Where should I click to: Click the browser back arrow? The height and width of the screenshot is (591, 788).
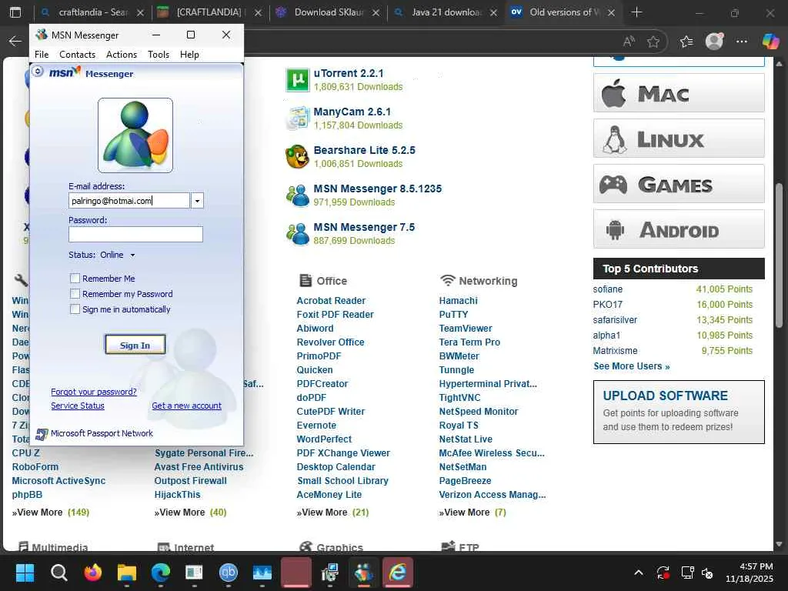[x=15, y=42]
